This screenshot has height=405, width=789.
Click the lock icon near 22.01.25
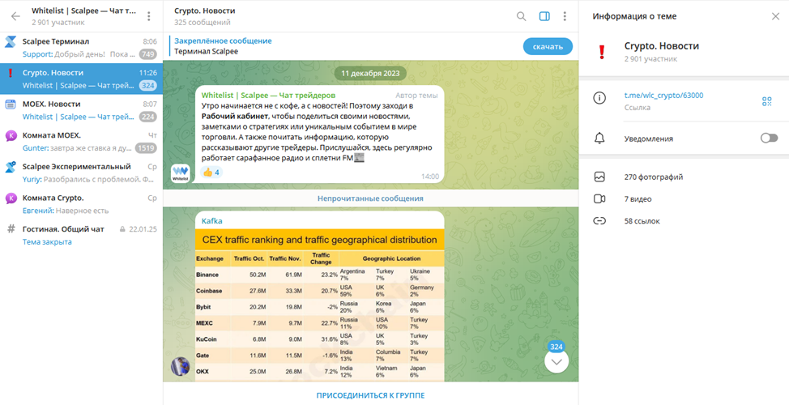tap(122, 229)
